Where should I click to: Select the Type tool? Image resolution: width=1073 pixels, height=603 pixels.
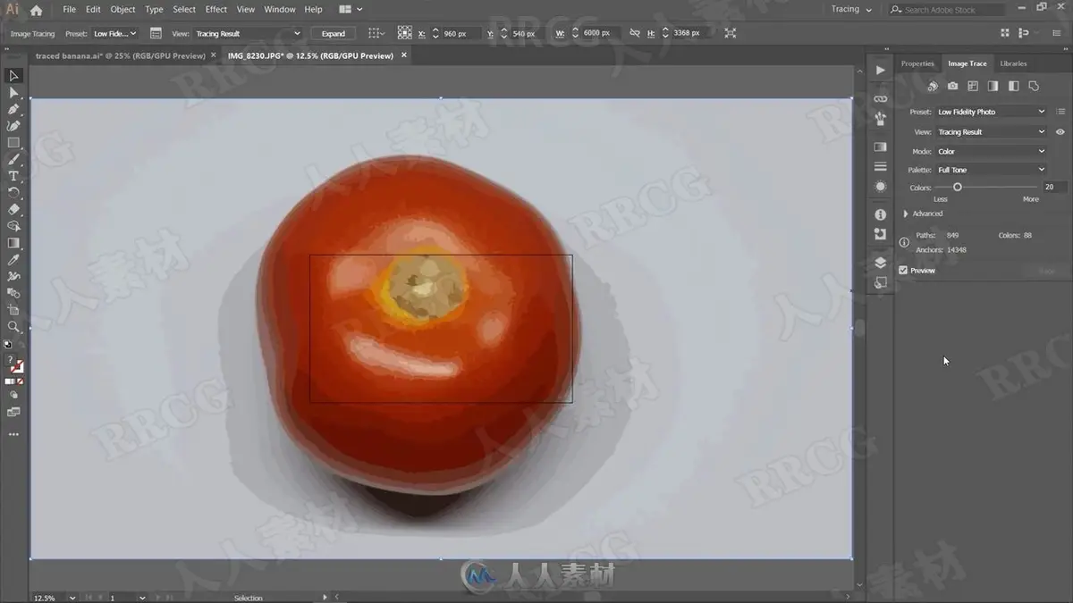pyautogui.click(x=13, y=177)
